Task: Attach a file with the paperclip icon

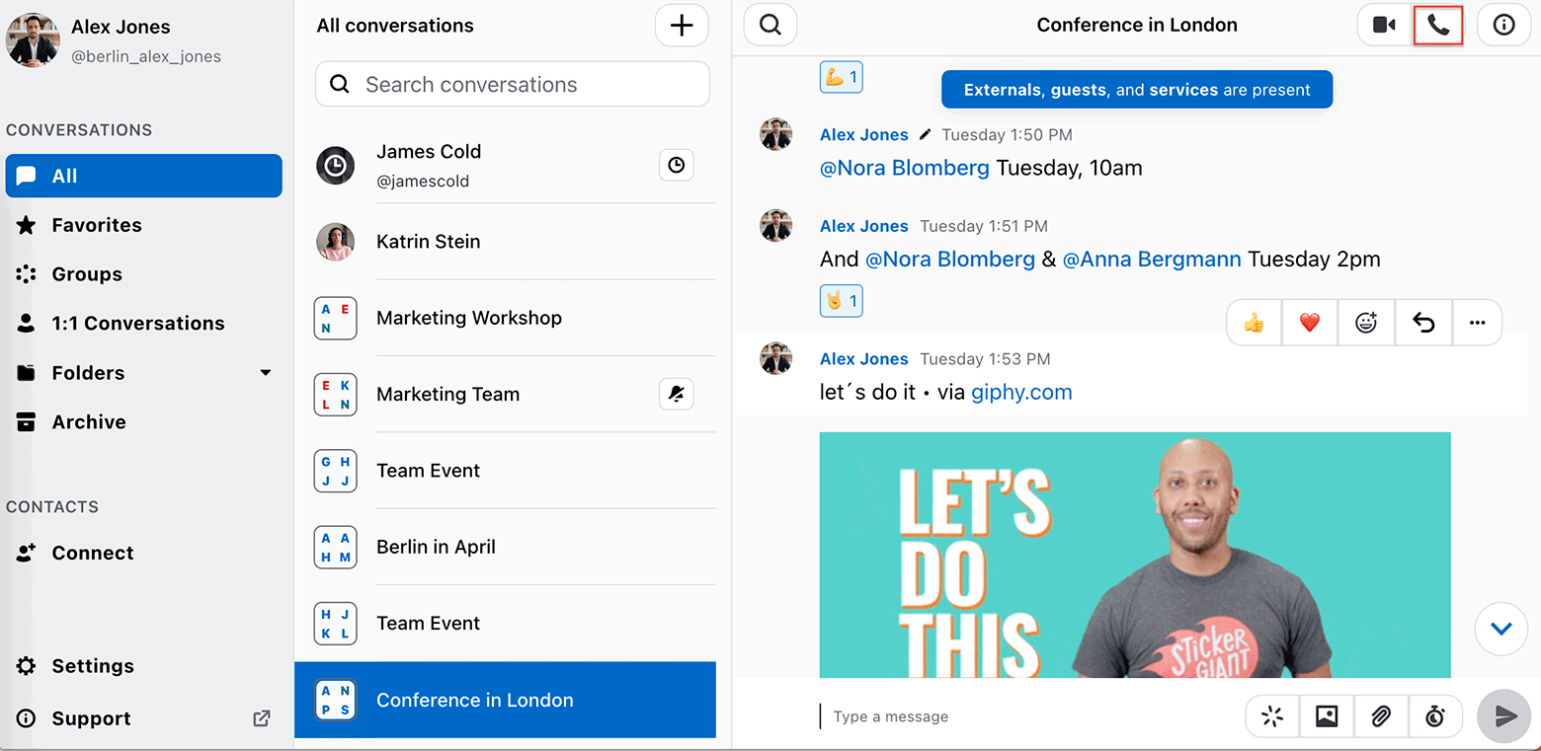Action: pyautogui.click(x=1381, y=716)
